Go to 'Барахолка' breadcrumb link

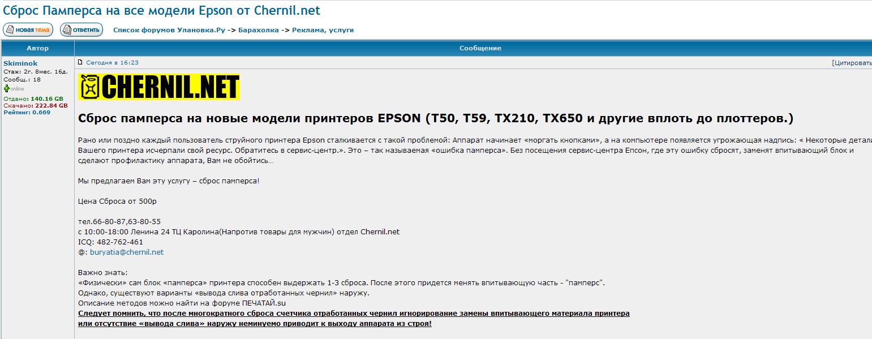(259, 30)
